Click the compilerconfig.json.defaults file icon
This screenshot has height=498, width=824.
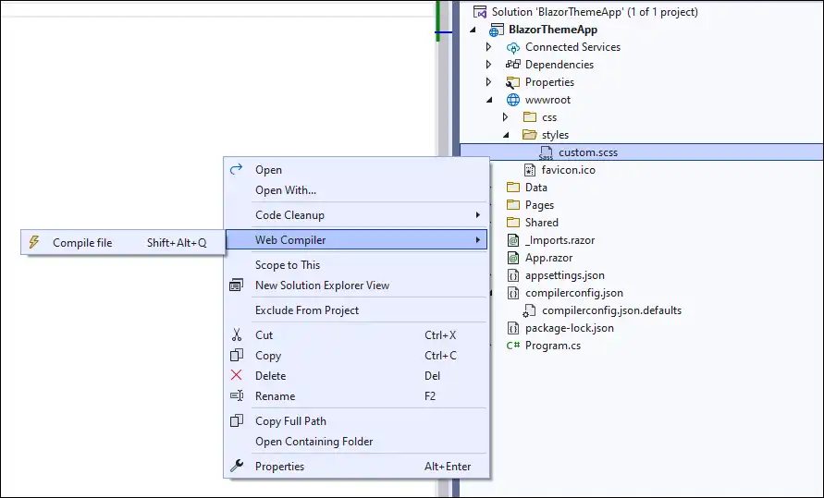(529, 310)
